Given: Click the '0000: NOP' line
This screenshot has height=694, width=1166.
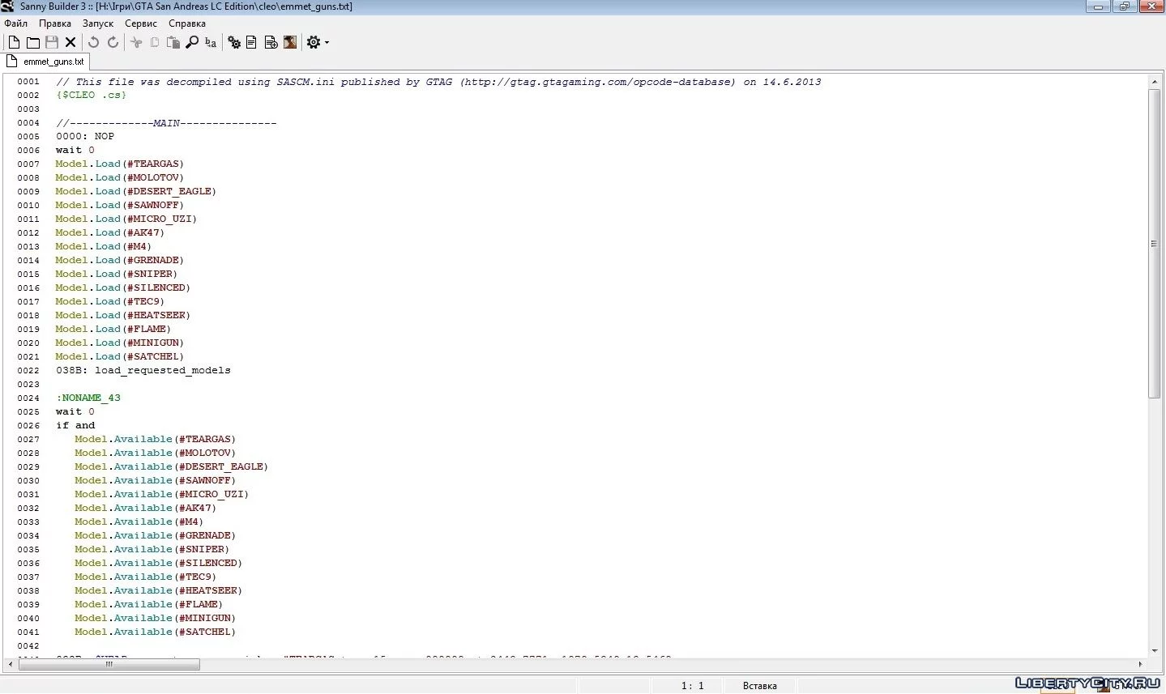Looking at the screenshot, I should pyautogui.click(x=85, y=137).
